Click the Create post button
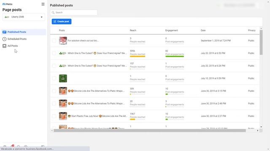Viewport: 270px width, 151px height. click(62, 21)
